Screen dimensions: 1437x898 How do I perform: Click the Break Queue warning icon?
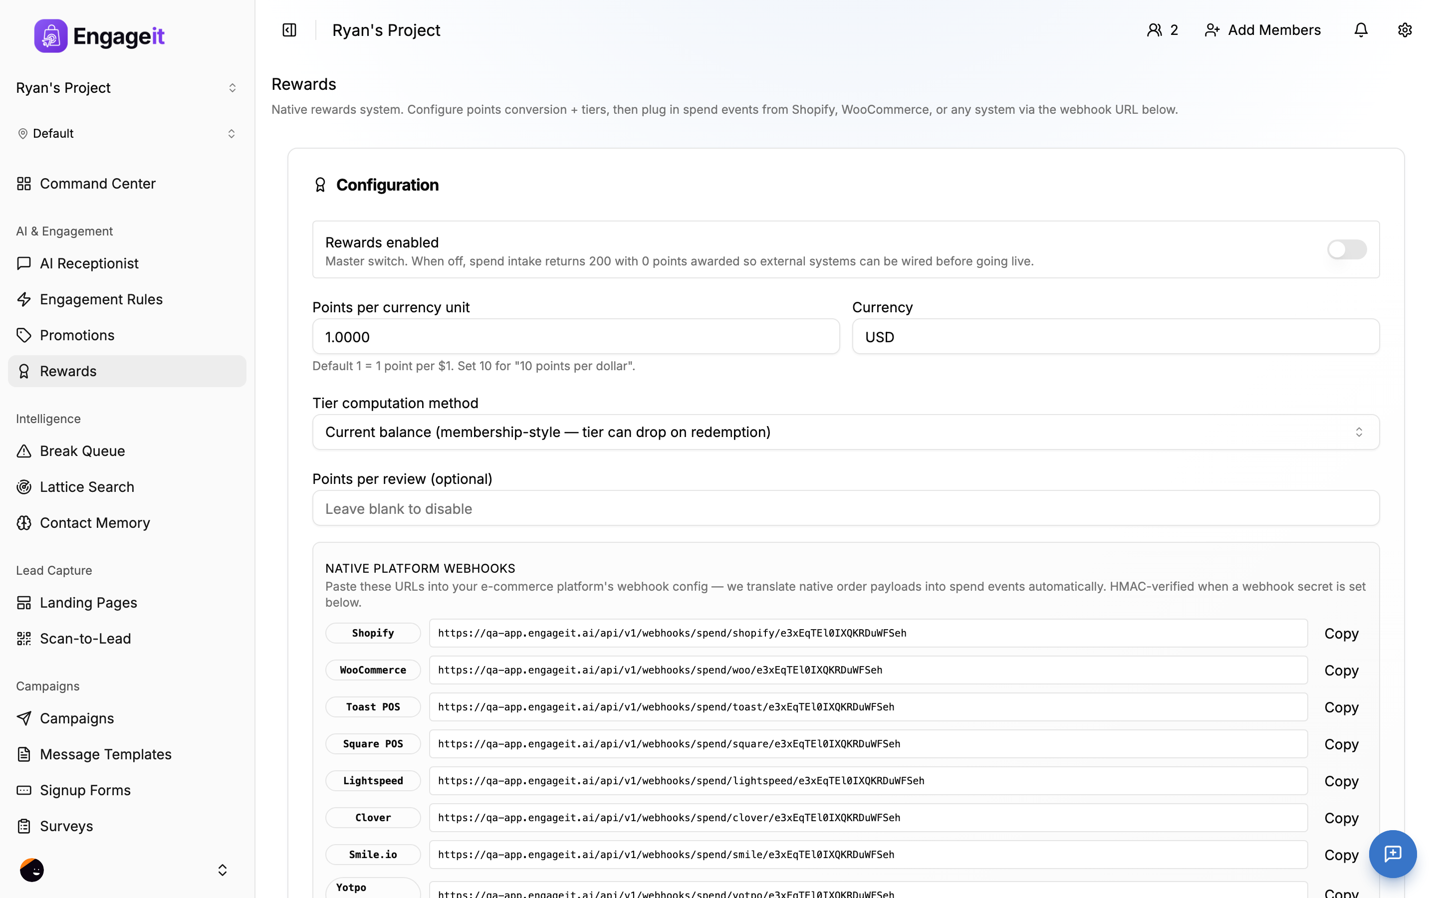[x=24, y=451]
